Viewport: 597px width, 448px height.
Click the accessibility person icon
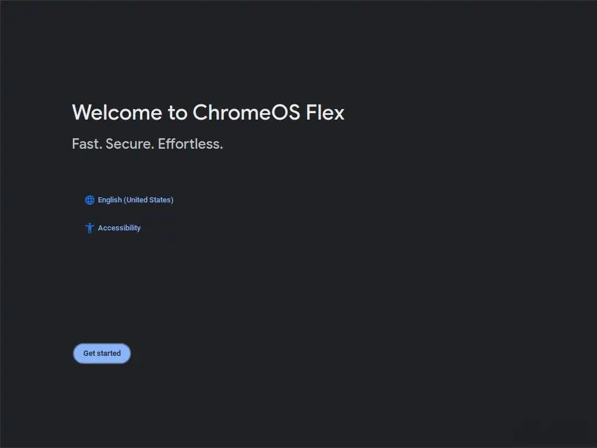(x=89, y=228)
